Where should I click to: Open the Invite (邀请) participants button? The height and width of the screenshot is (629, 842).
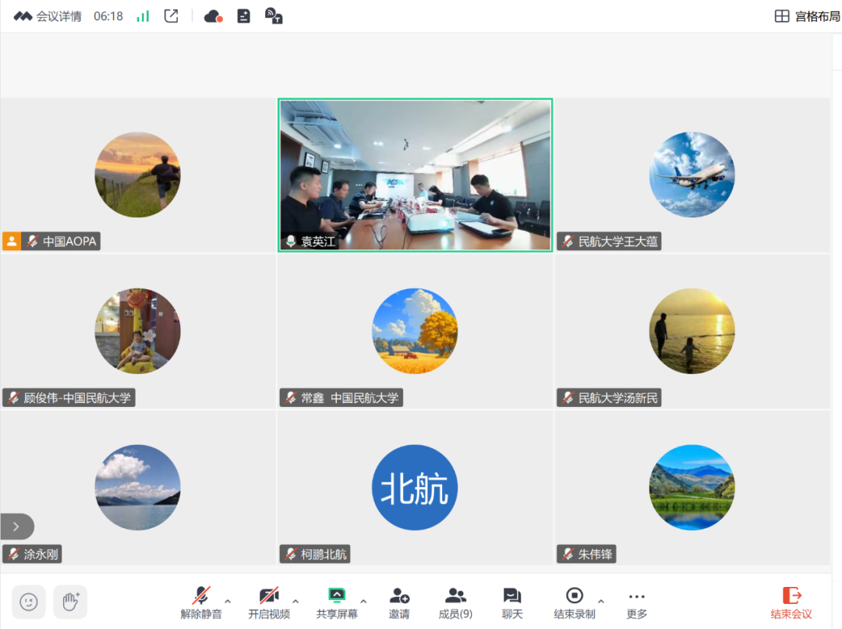click(399, 602)
